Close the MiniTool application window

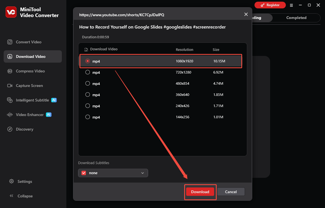pos(318,5)
